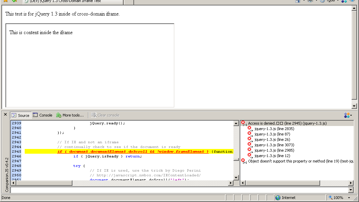Viewport: 359px width, 202px height.
Task: Jump to jquery-1.3.js line 3073 entry
Action: coord(274,145)
